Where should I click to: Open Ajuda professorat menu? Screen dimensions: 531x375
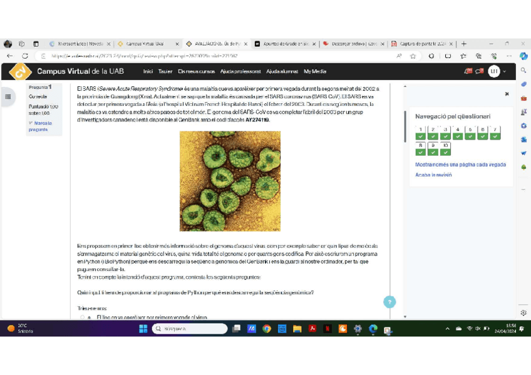click(x=240, y=71)
